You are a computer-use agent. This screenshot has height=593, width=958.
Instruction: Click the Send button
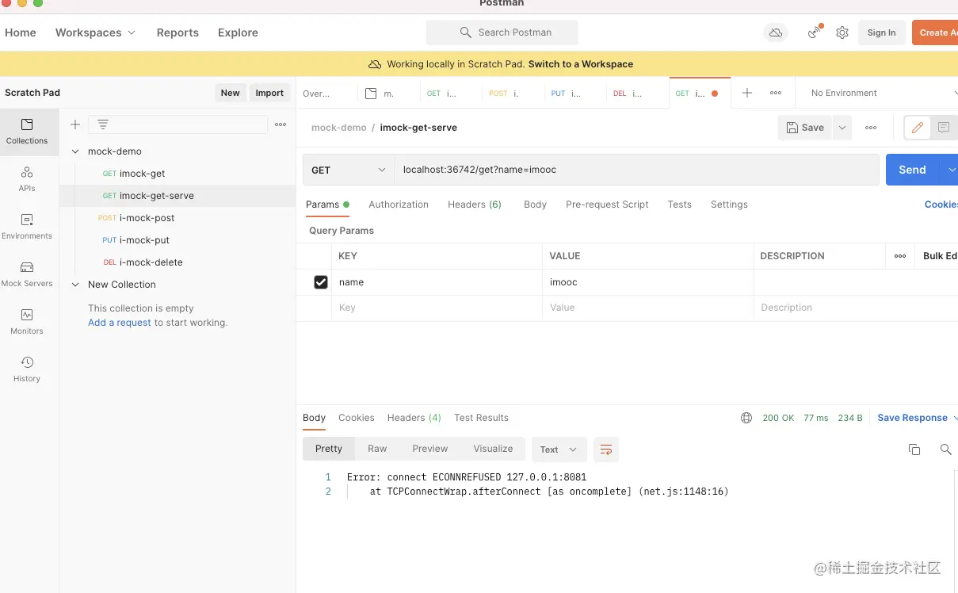pos(913,170)
